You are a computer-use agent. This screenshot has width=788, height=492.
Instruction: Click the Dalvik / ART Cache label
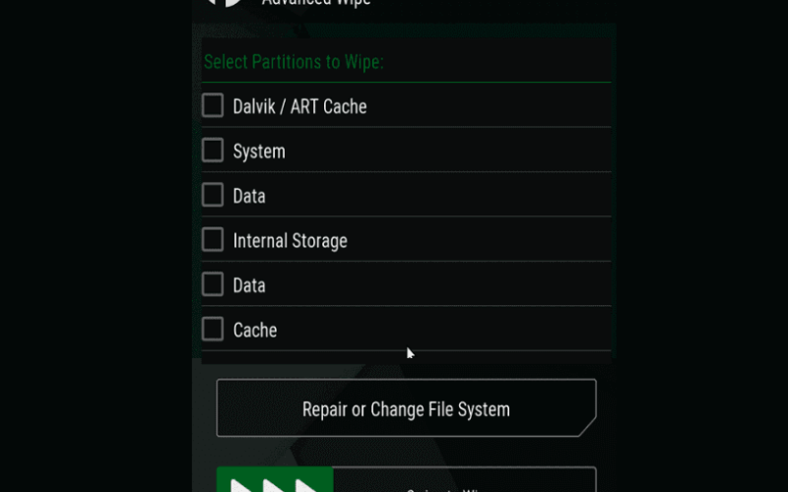300,106
